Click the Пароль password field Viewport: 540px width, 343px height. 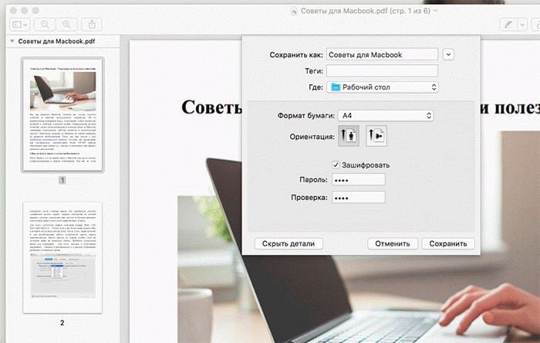(x=359, y=179)
